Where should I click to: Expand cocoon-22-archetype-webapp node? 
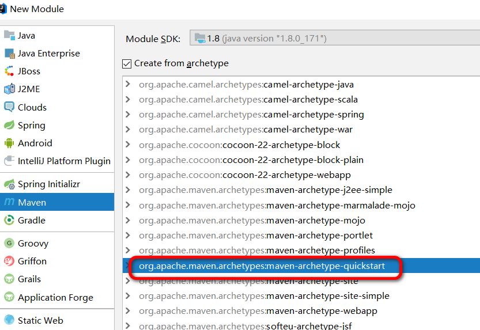(128, 175)
